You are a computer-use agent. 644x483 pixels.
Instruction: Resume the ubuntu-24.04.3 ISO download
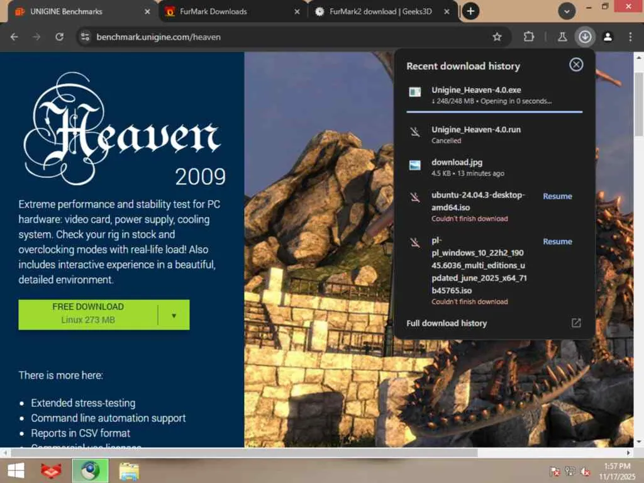tap(557, 196)
